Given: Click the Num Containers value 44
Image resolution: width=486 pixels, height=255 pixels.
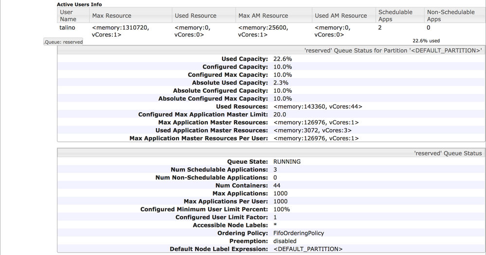Looking at the screenshot, I should tap(277, 186).
